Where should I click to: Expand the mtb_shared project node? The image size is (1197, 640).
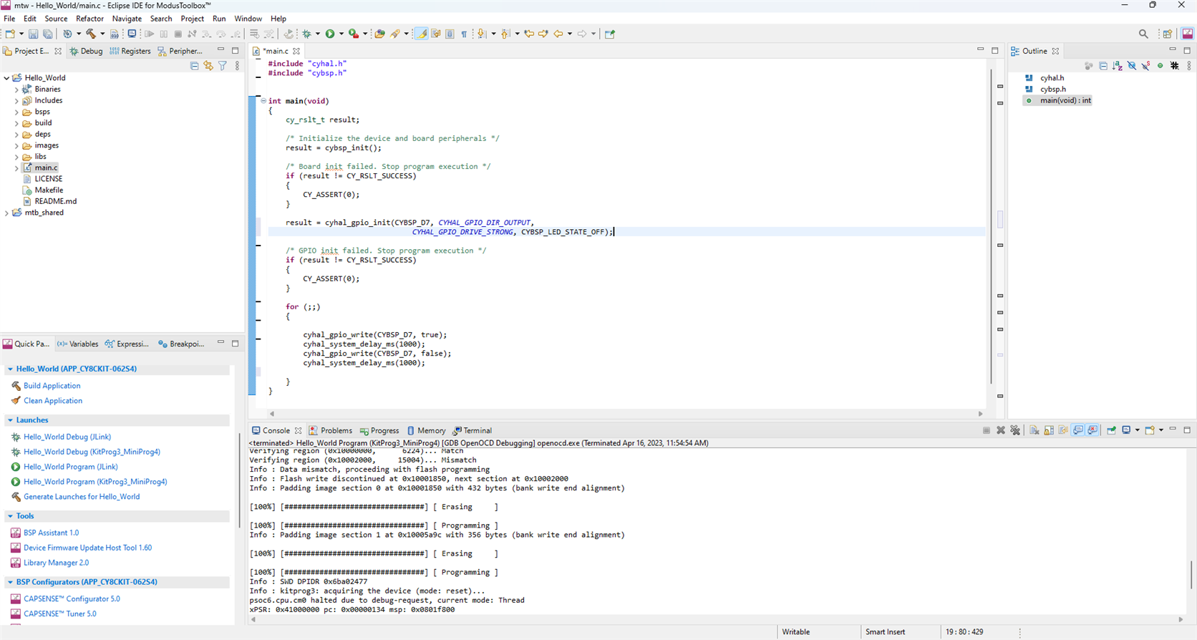pyautogui.click(x=6, y=213)
